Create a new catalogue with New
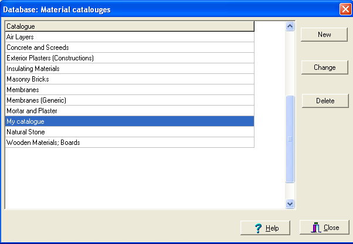Image resolution: width=353 pixels, height=244 pixels. [x=324, y=35]
